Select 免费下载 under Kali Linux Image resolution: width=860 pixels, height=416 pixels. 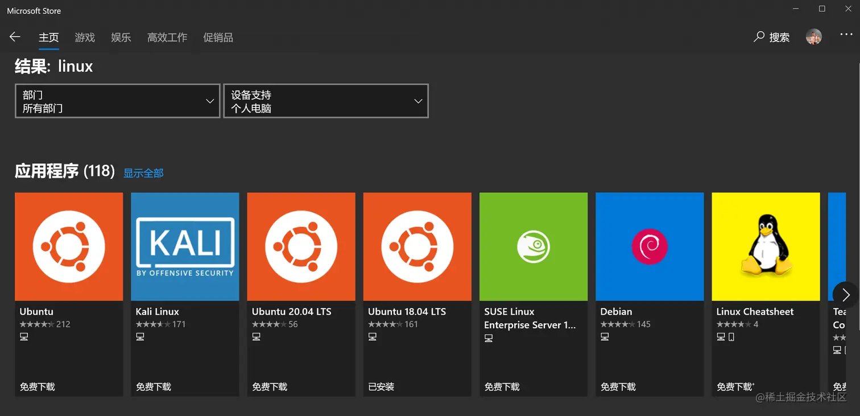[x=154, y=387]
